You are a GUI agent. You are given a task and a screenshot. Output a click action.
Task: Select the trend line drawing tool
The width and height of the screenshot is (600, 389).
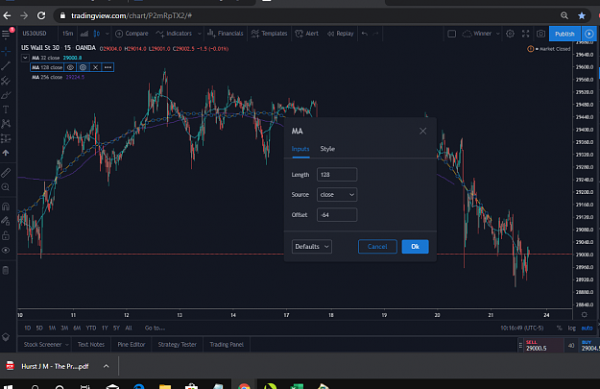(x=6, y=65)
